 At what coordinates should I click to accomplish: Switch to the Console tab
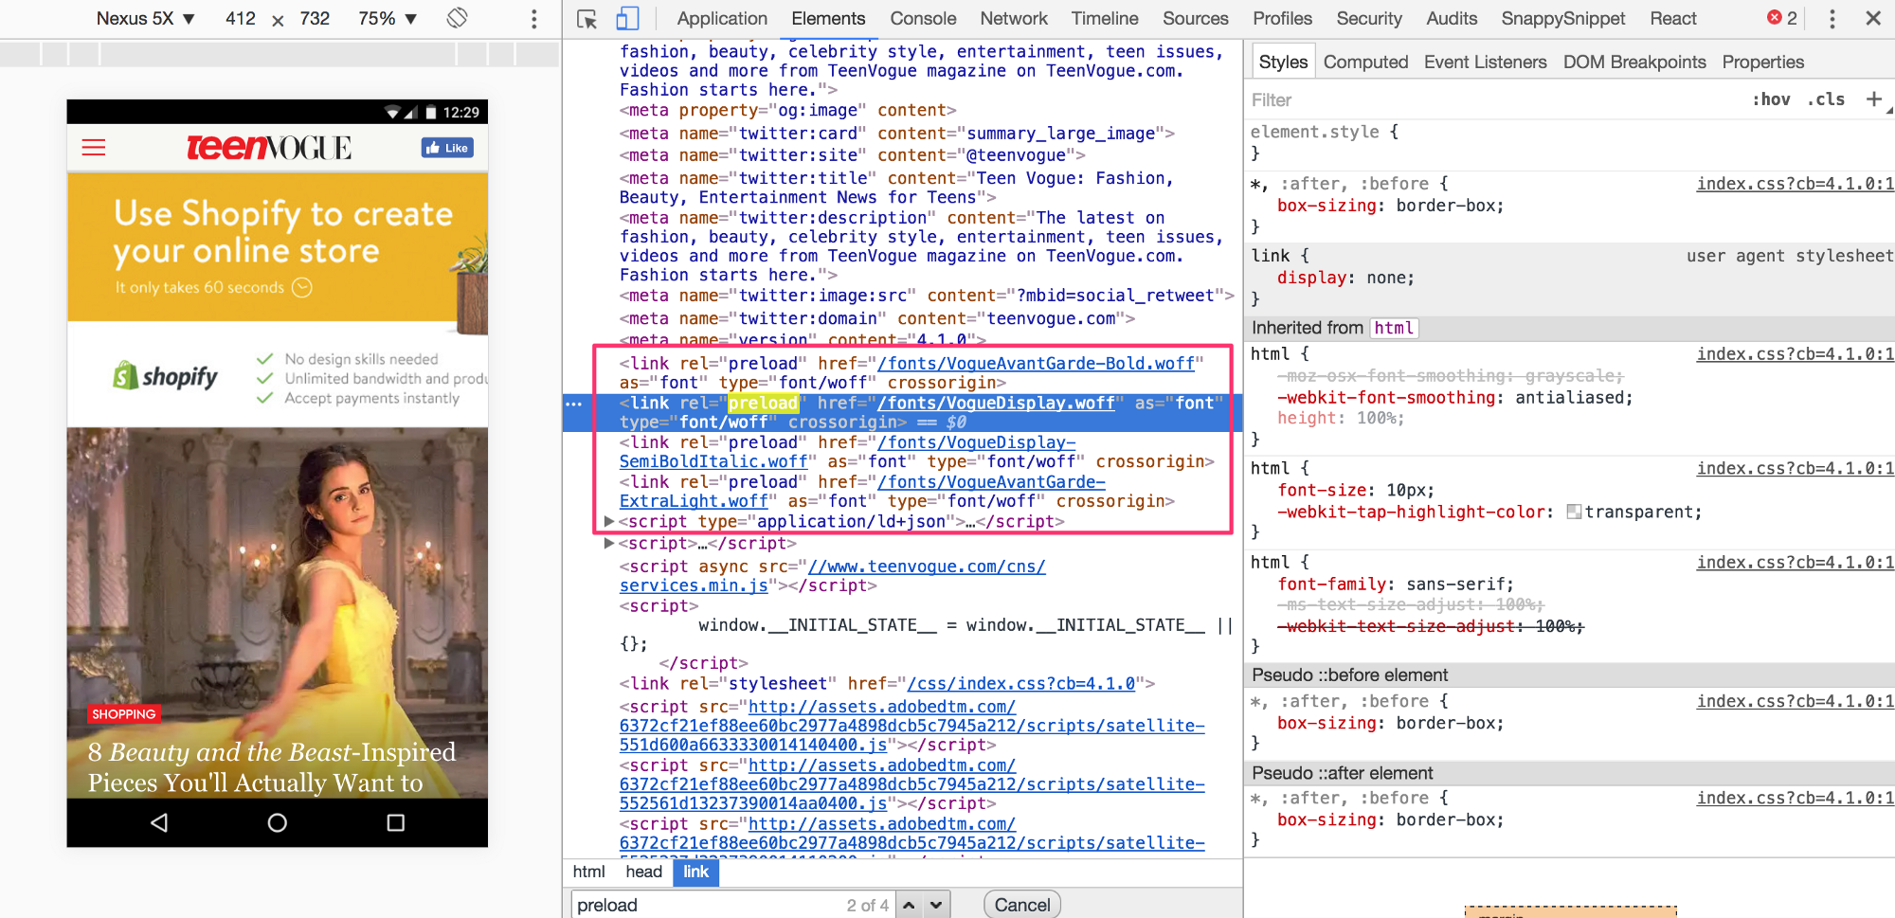coord(923,19)
